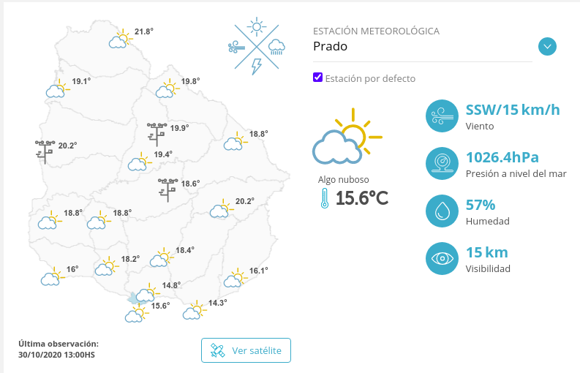The image size is (580, 373).
Task: Click the 1026.4hPa pressure value
Action: tap(502, 157)
